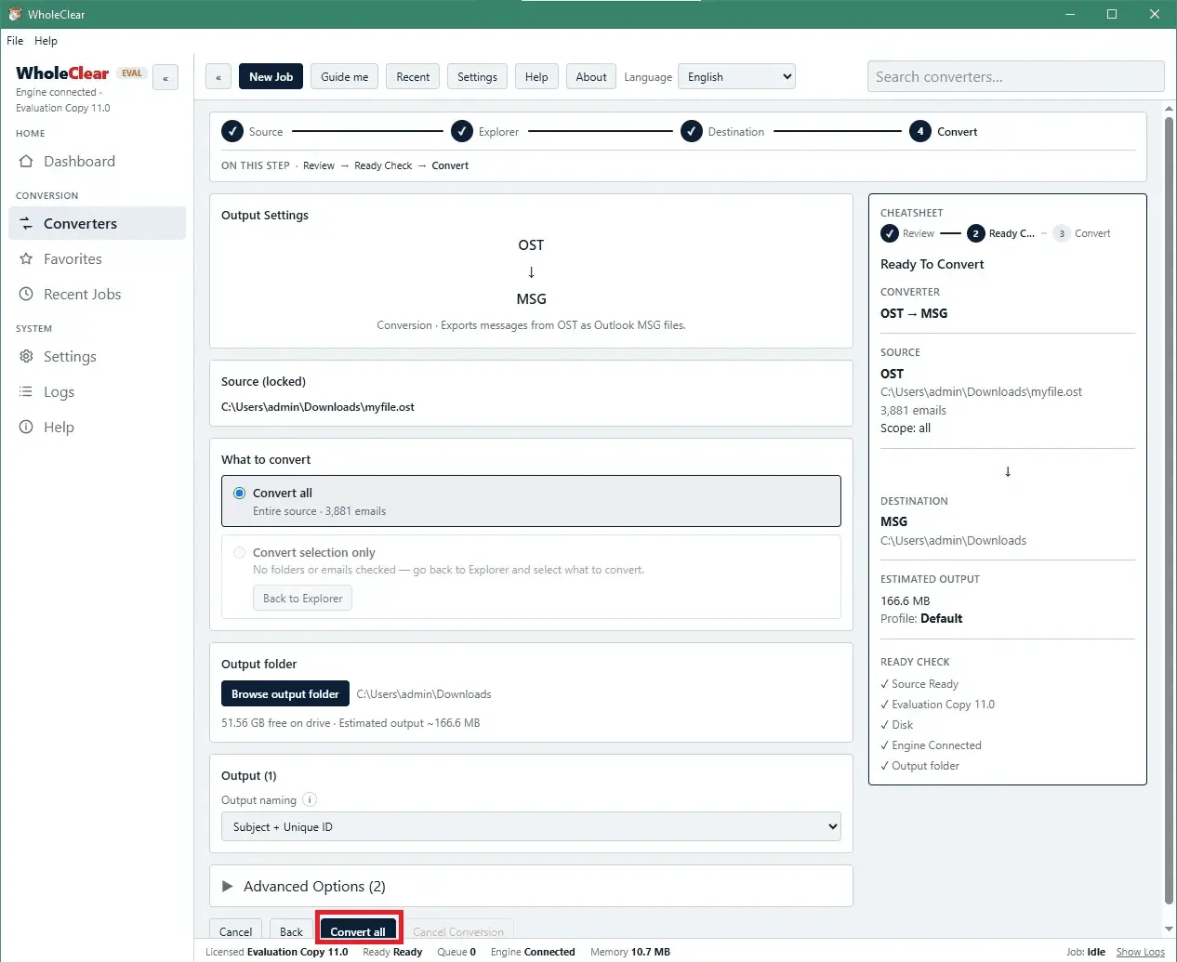Open Show Logs link in status bar

click(x=1140, y=952)
